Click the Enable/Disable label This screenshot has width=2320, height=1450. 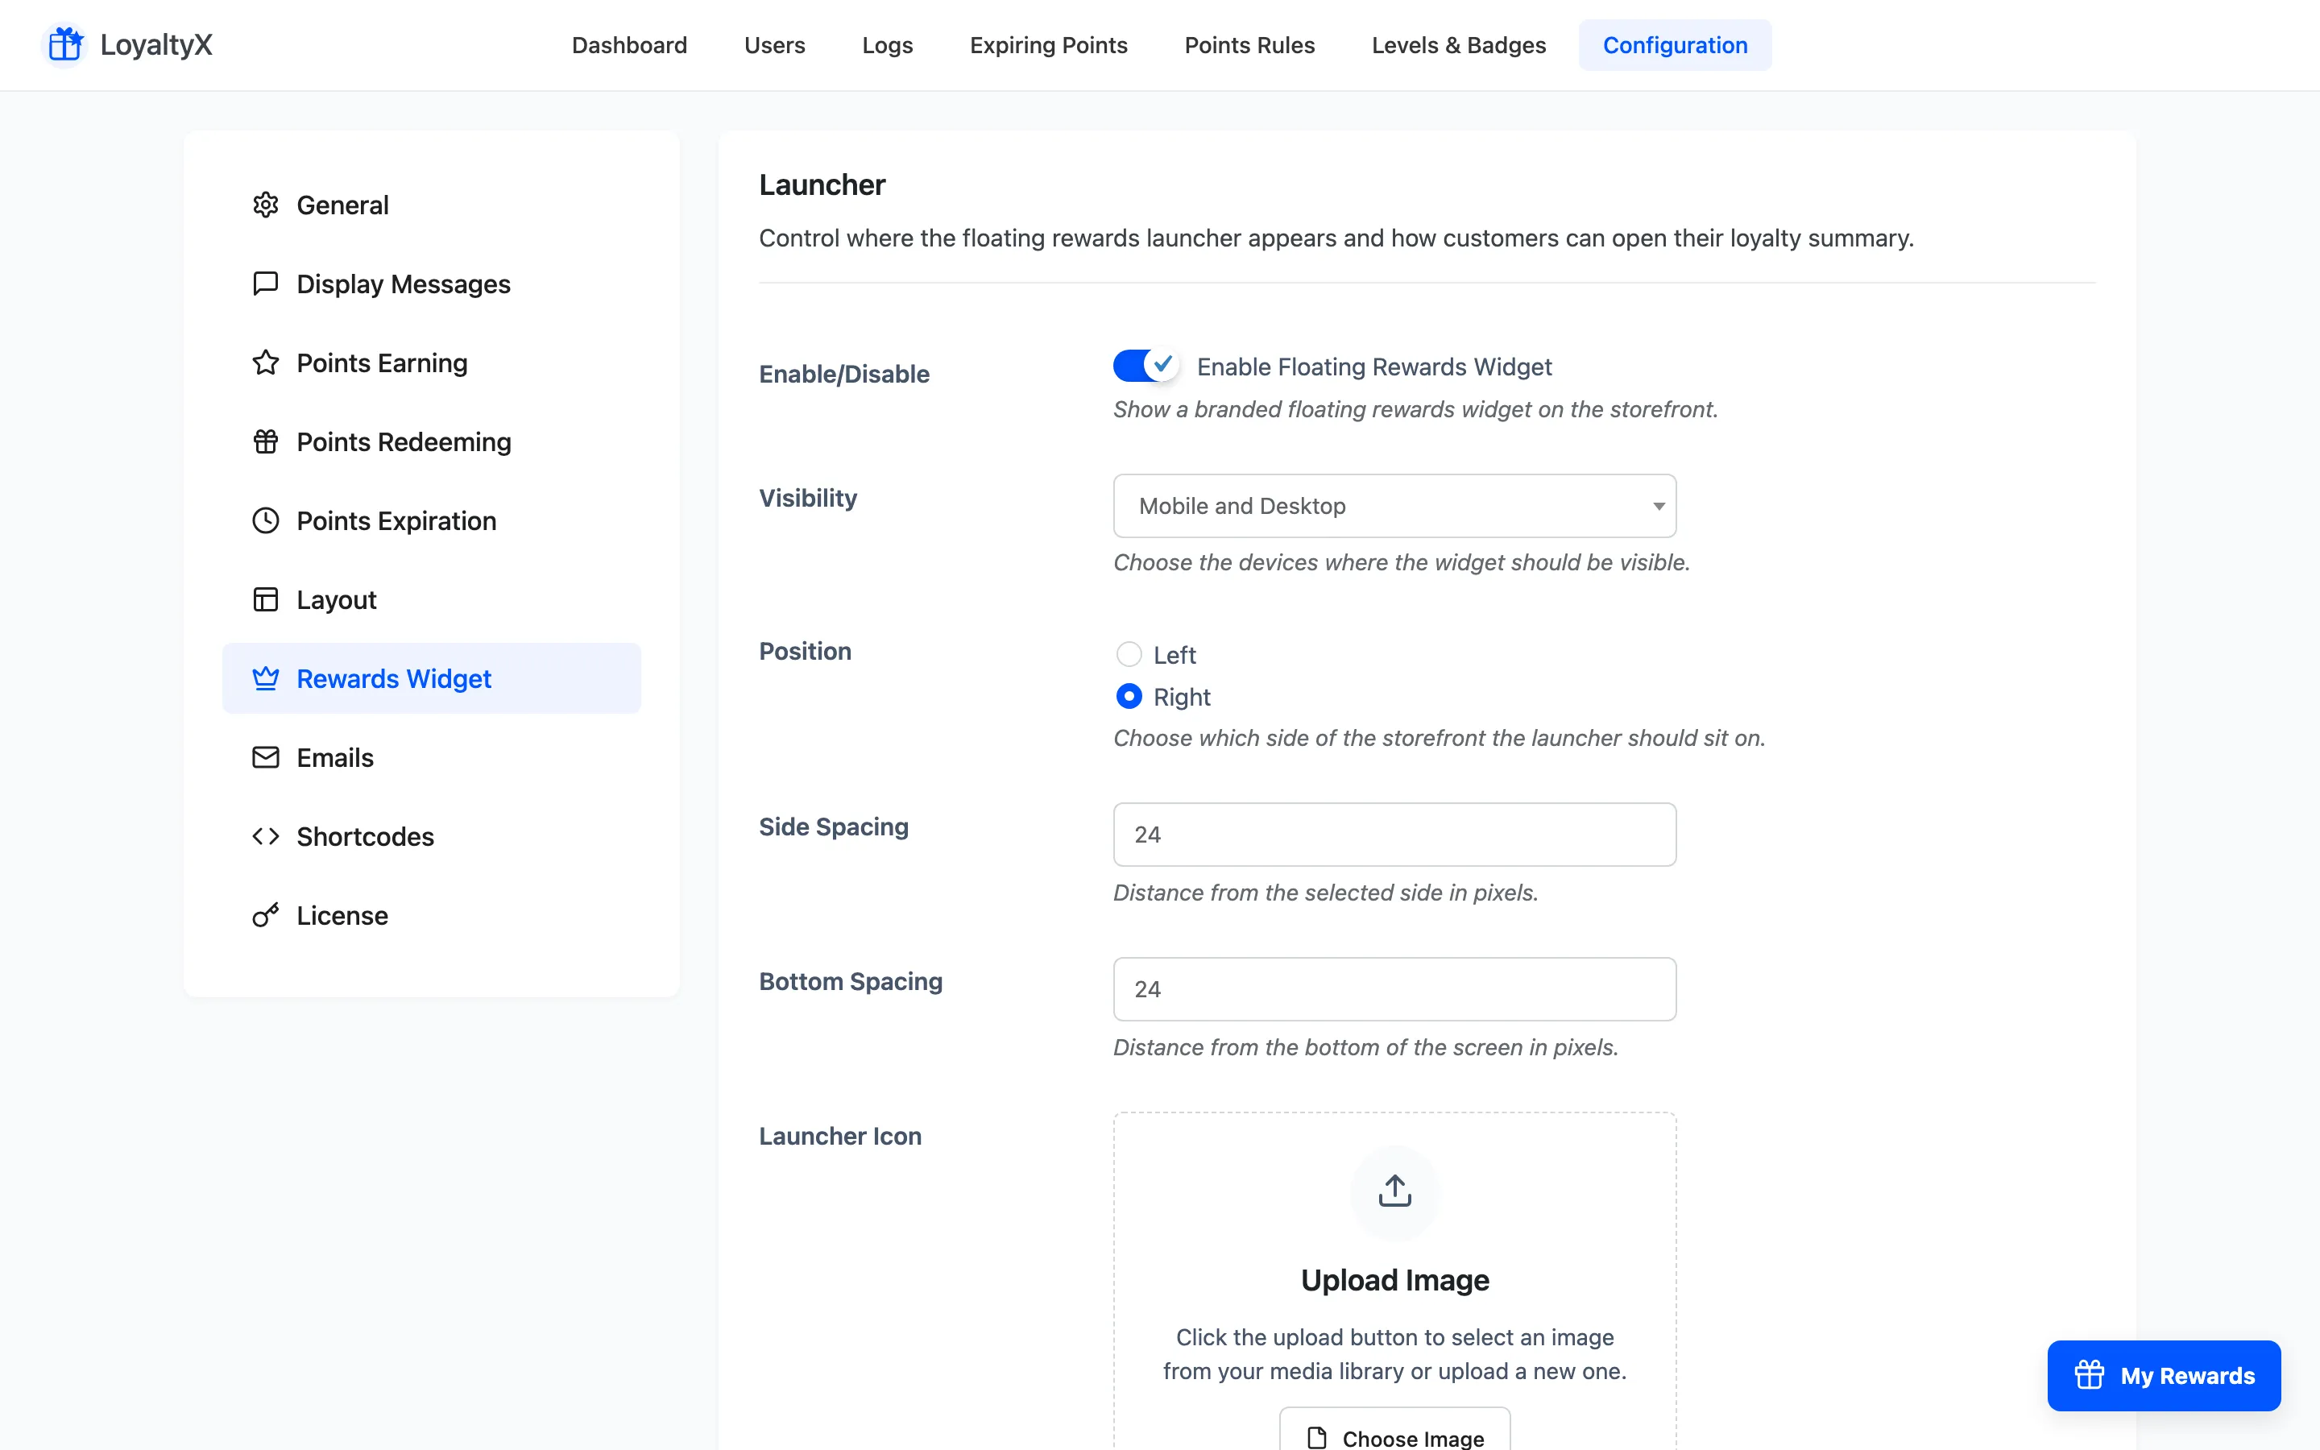tap(843, 374)
